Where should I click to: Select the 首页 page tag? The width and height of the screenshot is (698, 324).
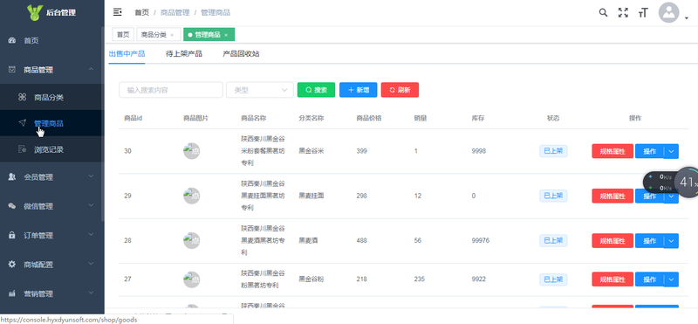click(x=123, y=34)
